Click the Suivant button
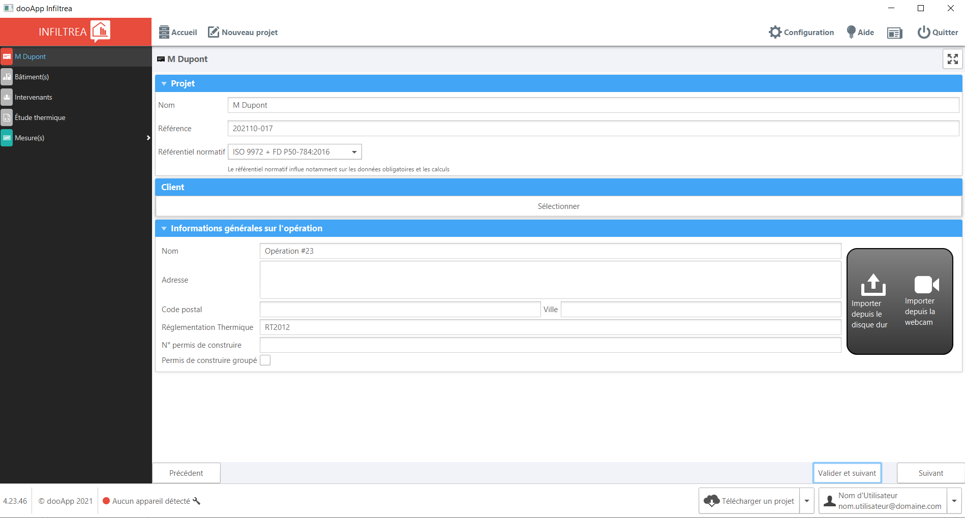 pos(931,473)
